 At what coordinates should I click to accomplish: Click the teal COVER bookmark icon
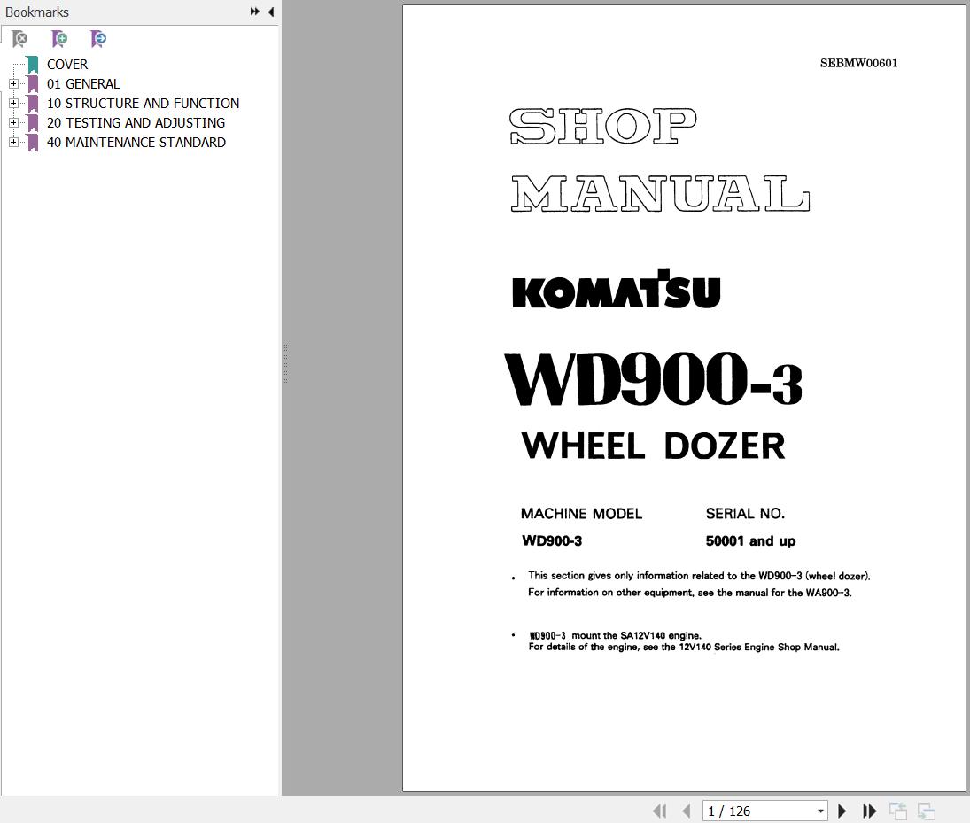33,65
